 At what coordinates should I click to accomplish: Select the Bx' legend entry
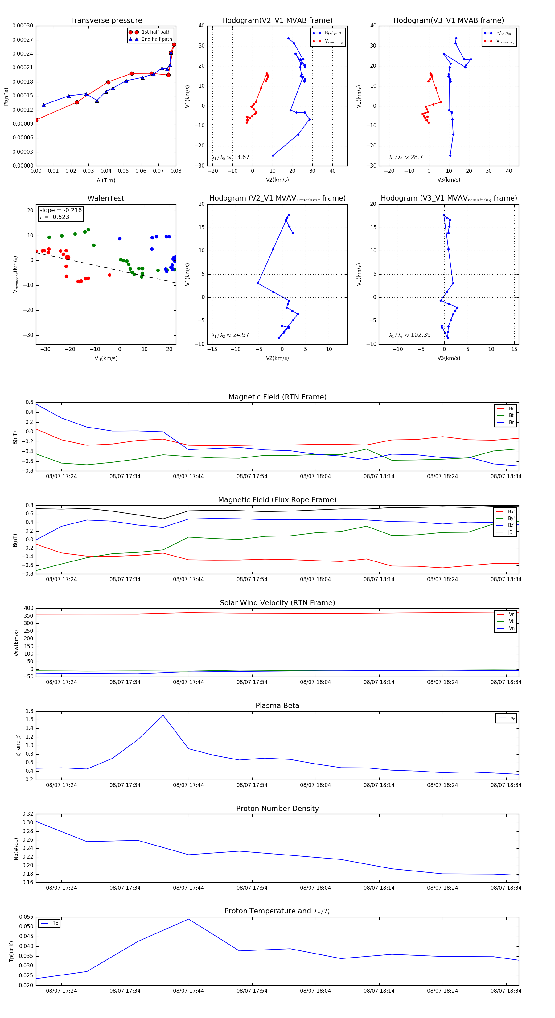pyautogui.click(x=505, y=512)
